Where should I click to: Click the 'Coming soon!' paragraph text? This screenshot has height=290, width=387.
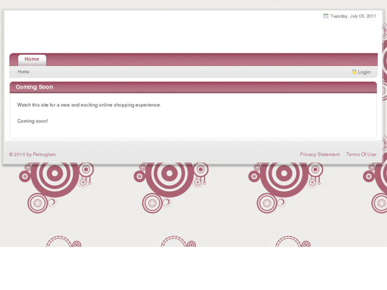pyautogui.click(x=32, y=121)
